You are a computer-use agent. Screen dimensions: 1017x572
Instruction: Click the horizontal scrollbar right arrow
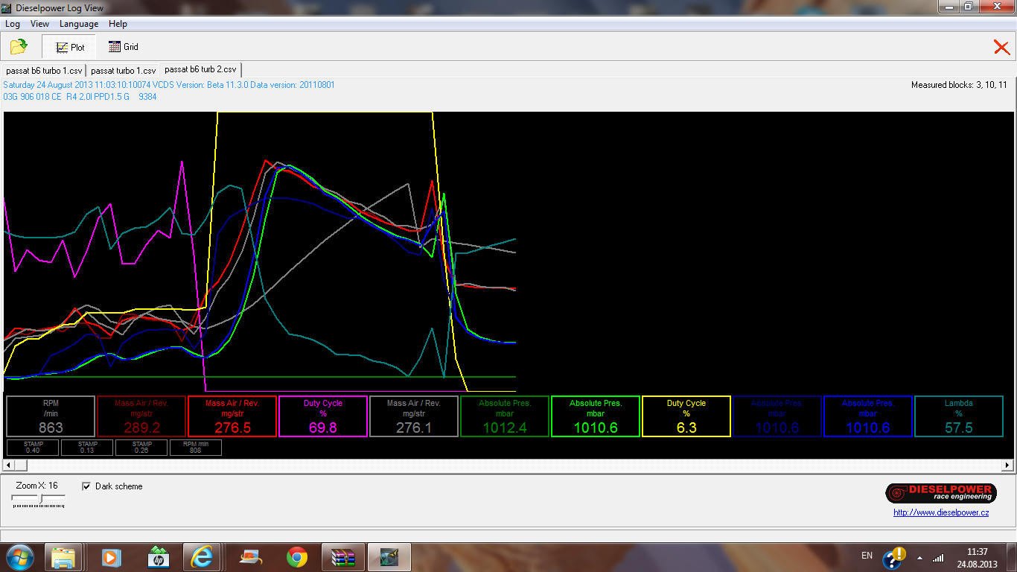coord(1007,465)
